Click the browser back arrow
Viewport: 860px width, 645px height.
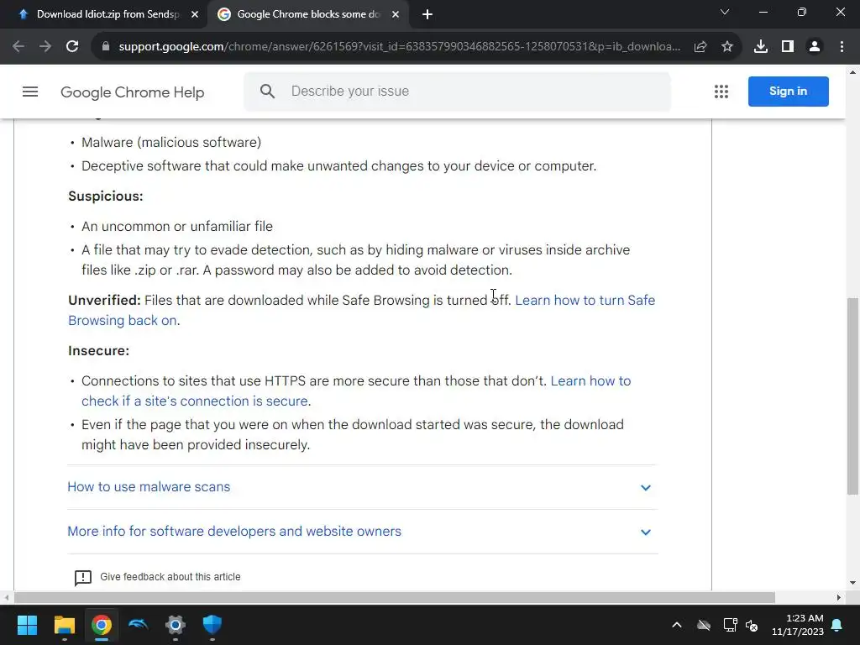[18, 47]
